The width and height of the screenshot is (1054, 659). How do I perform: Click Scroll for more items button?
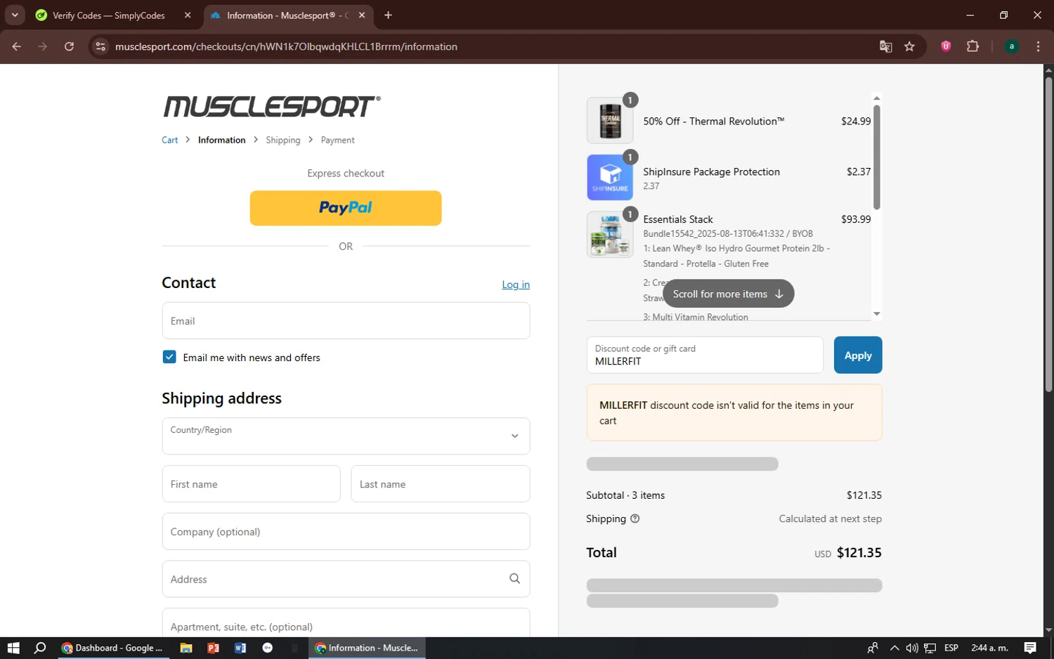click(728, 294)
